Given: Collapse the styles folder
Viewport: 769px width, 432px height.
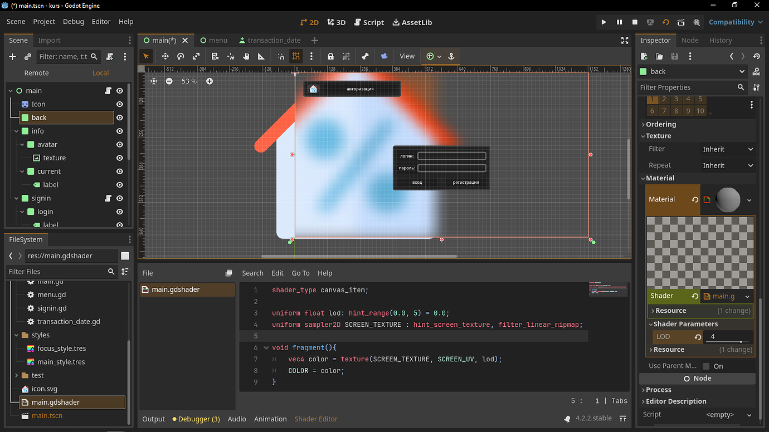Looking at the screenshot, I should 17,335.
